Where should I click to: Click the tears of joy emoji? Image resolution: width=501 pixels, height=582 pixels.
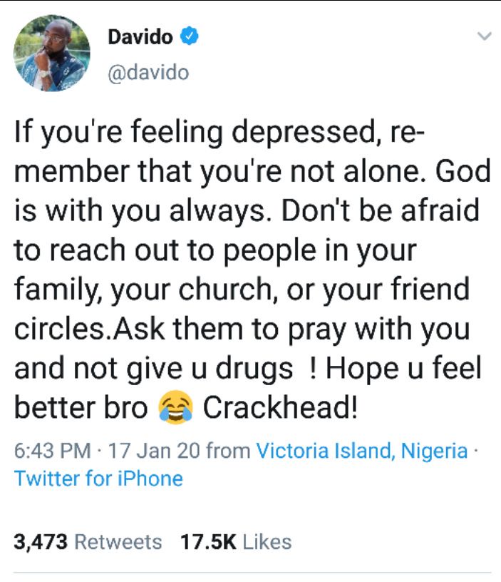[x=175, y=407]
